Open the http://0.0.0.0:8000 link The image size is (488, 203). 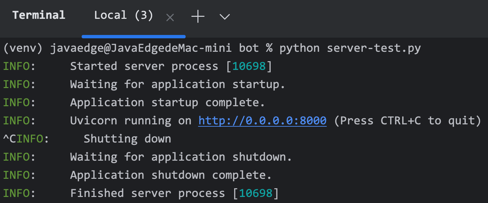coord(262,121)
